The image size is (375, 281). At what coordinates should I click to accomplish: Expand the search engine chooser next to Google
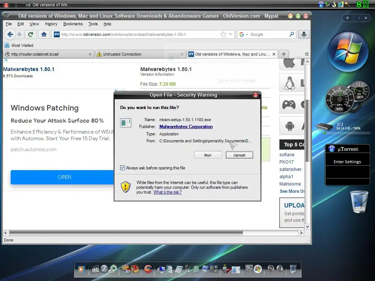247,34
